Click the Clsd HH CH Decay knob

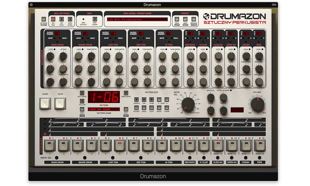(x=218, y=82)
